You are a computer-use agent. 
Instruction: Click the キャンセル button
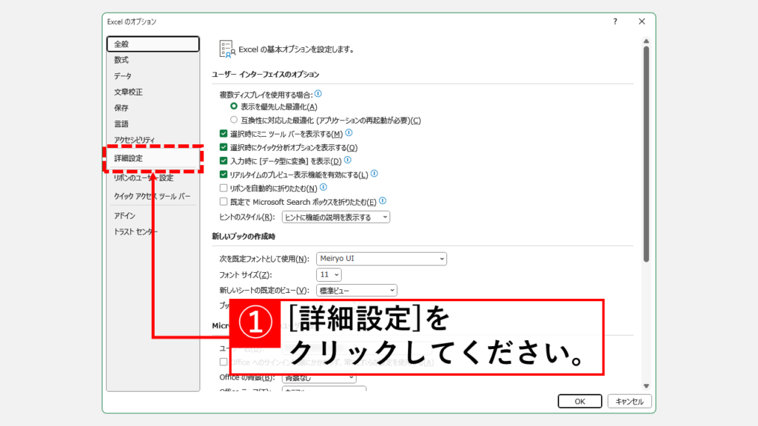pos(629,402)
